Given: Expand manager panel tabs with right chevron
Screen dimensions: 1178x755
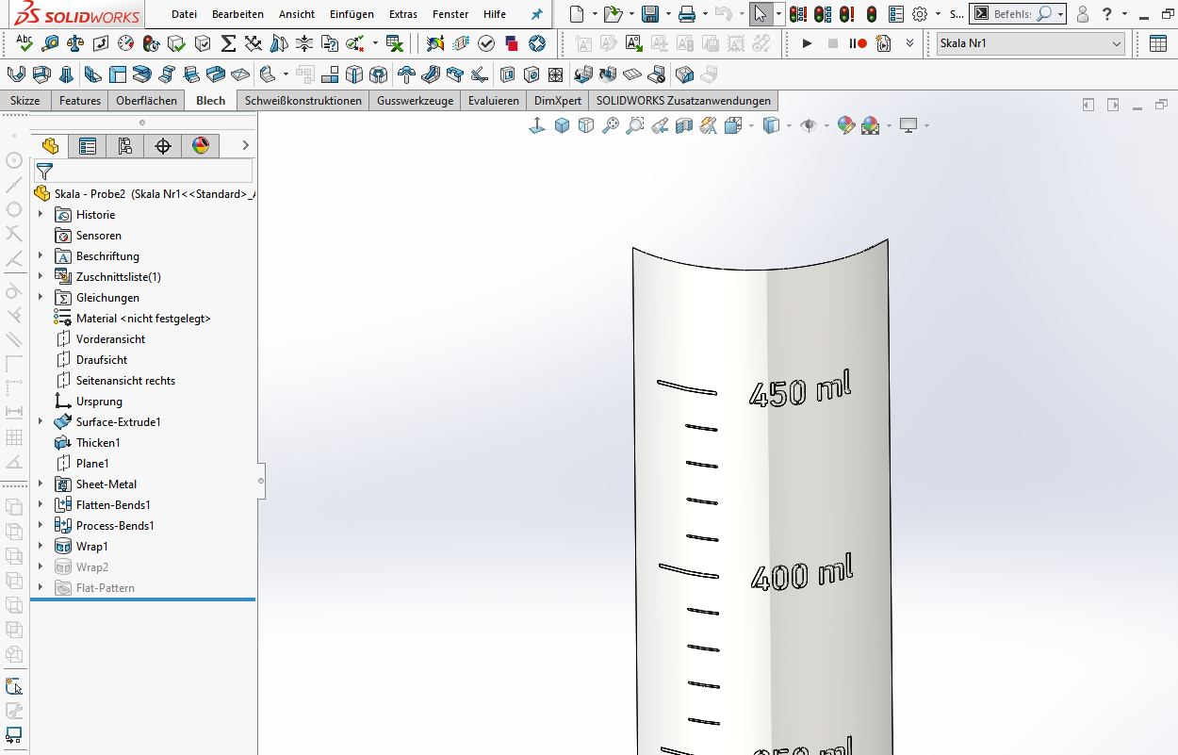Looking at the screenshot, I should point(245,145).
